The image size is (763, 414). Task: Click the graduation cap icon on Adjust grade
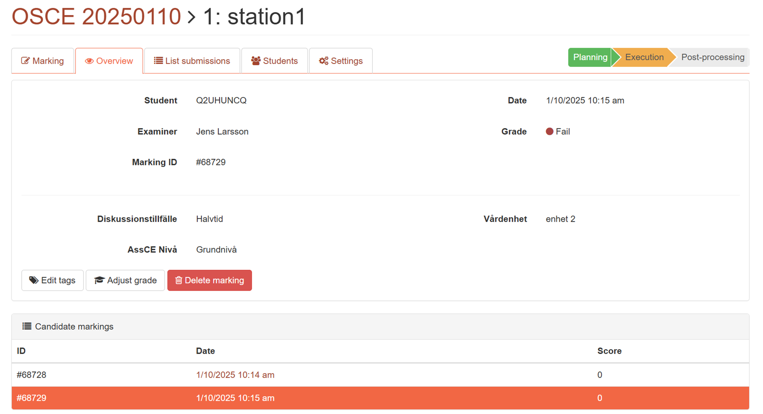pyautogui.click(x=99, y=280)
